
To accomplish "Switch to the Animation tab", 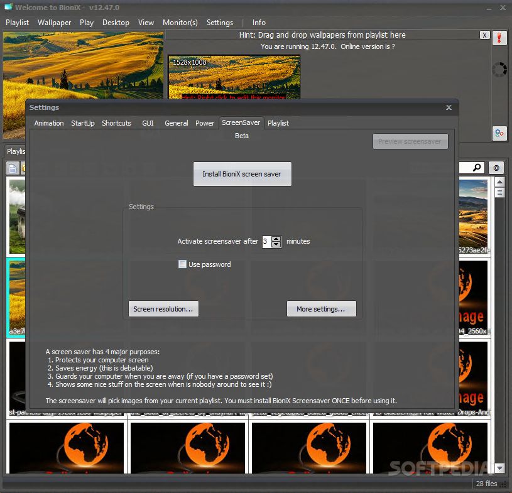I will click(49, 123).
